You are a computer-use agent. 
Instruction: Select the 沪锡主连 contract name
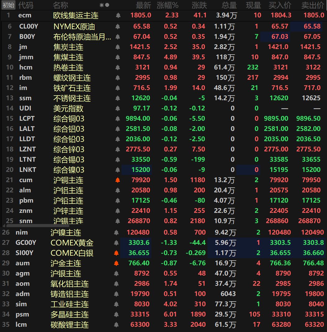[68, 221]
